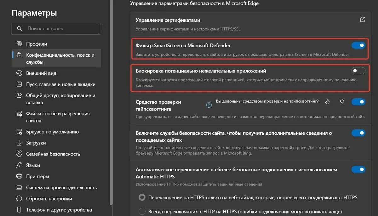Give thumbs down for typosquatting checker
This screenshot has height=216, width=378.
pyautogui.click(x=342, y=102)
